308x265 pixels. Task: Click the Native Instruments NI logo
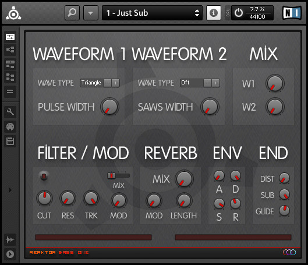point(292,13)
